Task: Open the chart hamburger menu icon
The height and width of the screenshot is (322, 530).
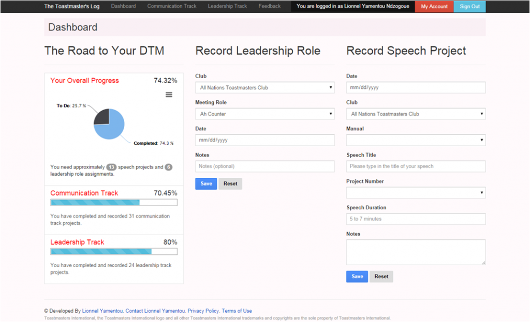Action: pyautogui.click(x=169, y=95)
